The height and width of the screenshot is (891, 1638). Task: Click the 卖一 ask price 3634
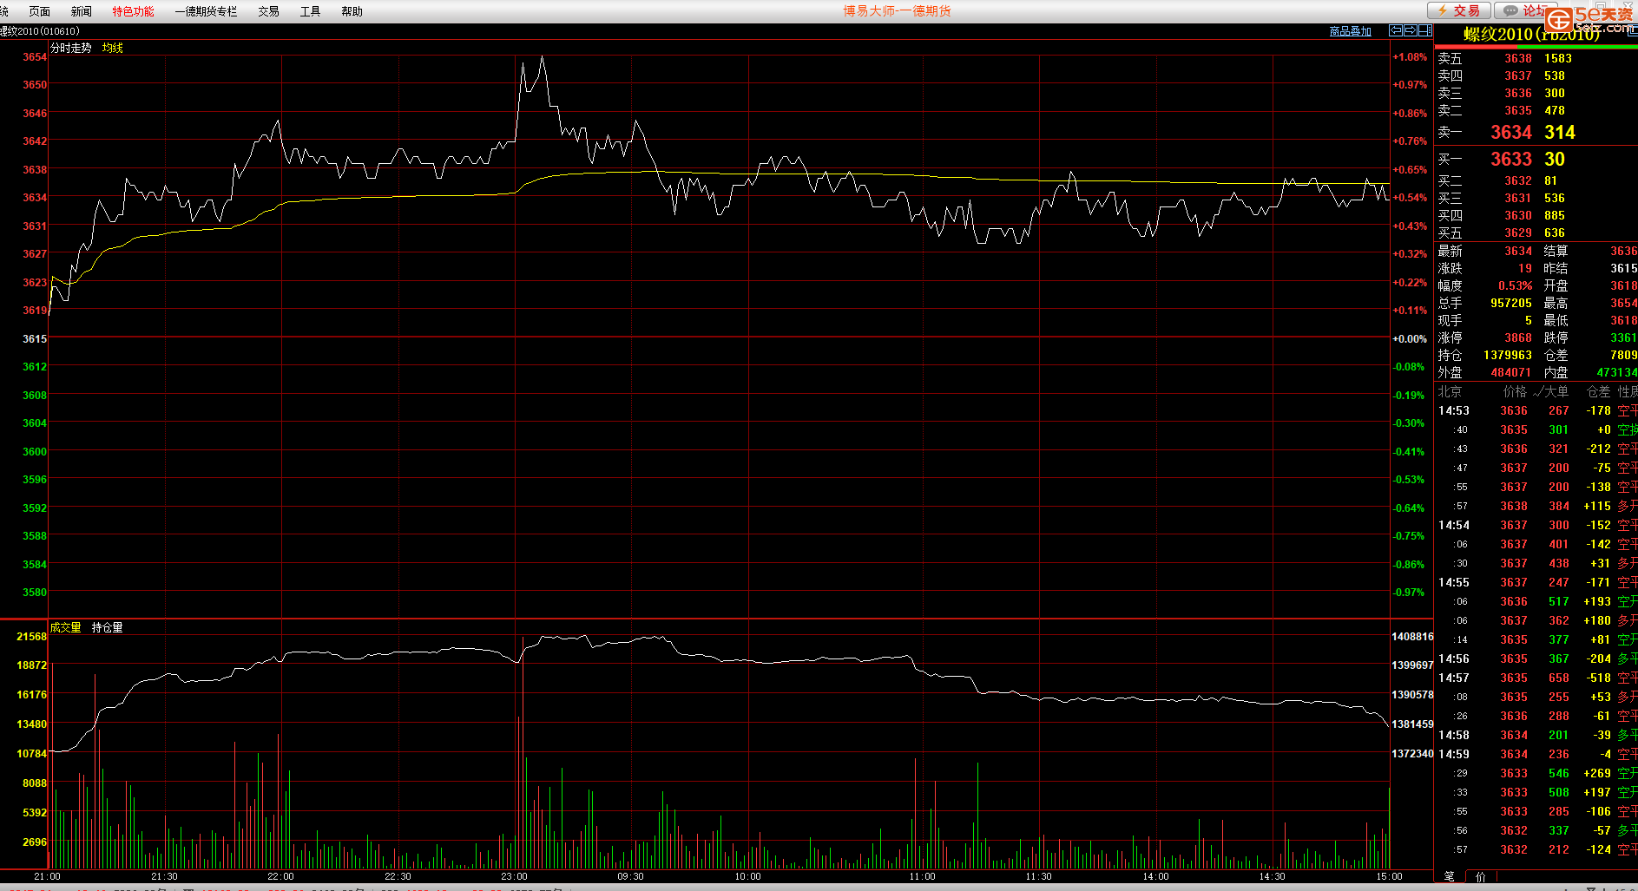coord(1510,132)
